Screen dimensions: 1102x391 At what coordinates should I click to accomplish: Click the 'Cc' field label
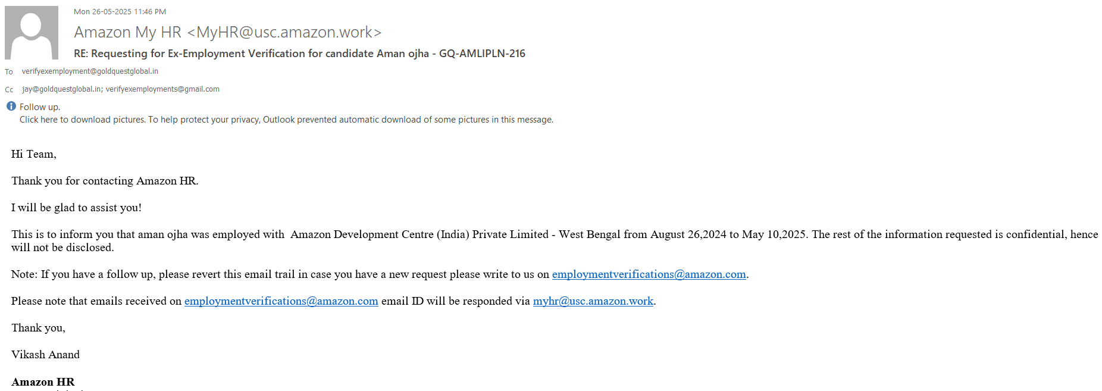[x=9, y=90]
